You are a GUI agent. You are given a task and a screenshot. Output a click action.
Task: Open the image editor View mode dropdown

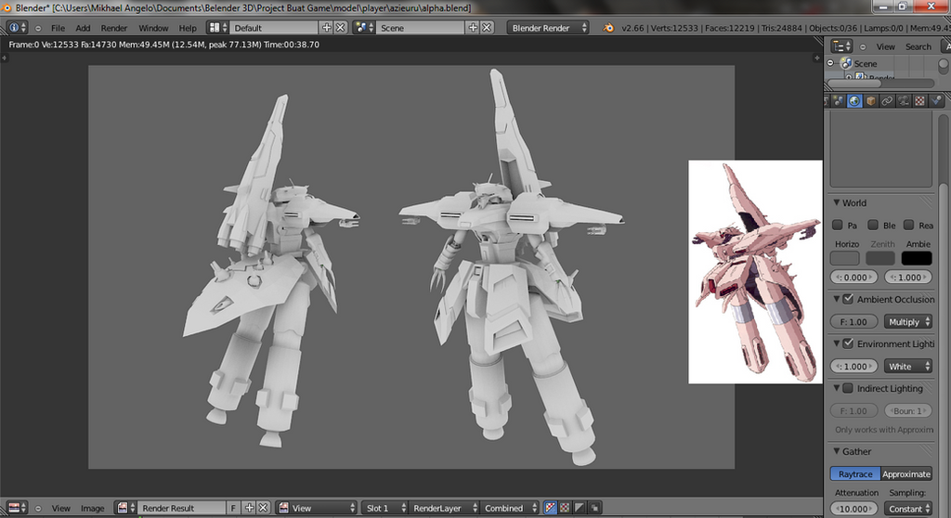click(317, 508)
